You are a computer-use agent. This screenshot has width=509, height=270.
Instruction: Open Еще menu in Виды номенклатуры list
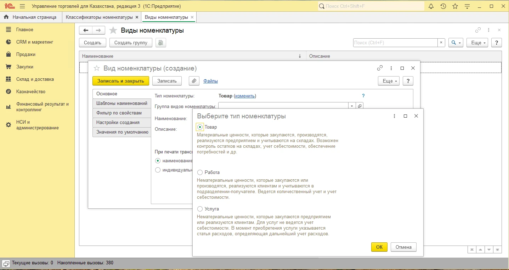[477, 43]
